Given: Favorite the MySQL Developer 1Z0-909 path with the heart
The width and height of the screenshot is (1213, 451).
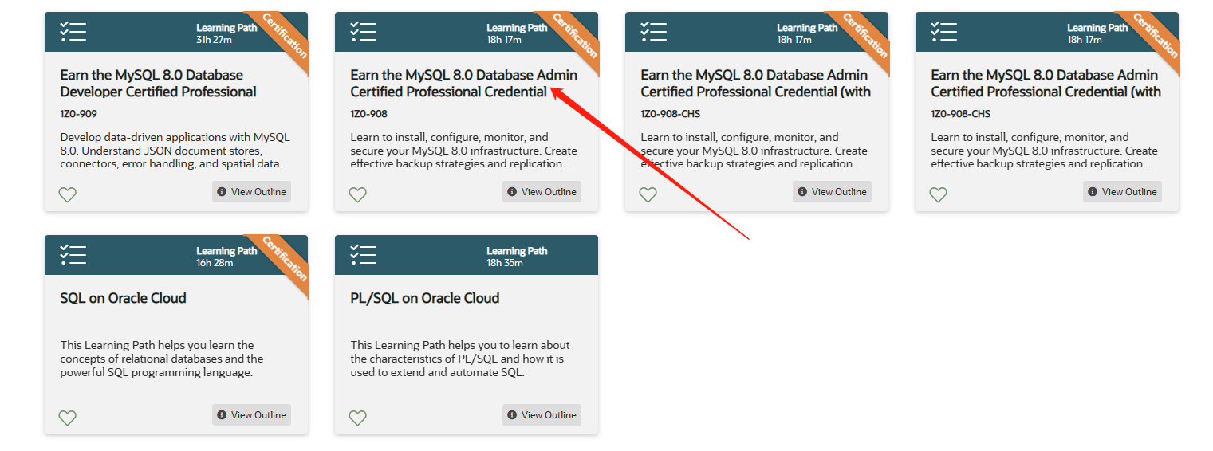Looking at the screenshot, I should [68, 194].
